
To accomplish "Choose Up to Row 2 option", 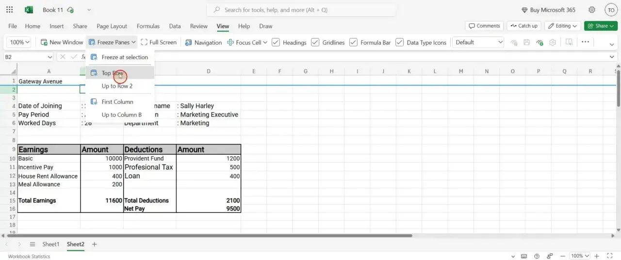I will [x=120, y=86].
